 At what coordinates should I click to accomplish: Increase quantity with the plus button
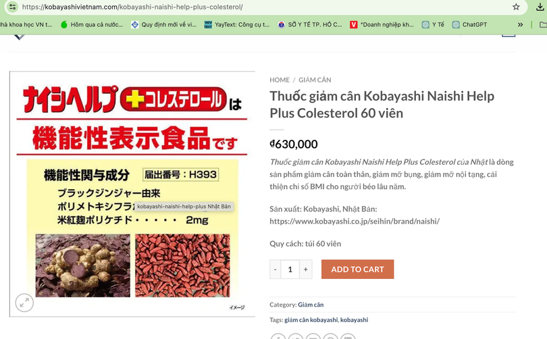(306, 269)
